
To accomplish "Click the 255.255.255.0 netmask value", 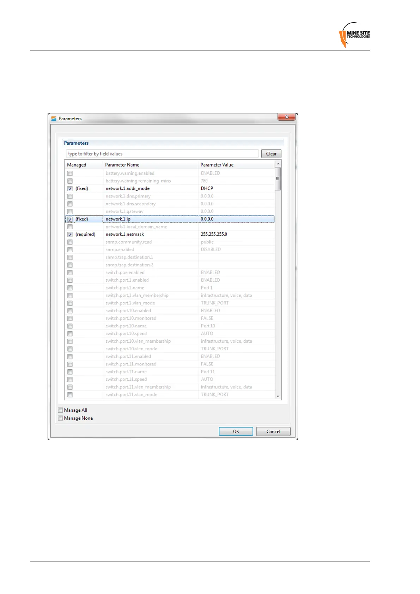I will coord(214,234).
